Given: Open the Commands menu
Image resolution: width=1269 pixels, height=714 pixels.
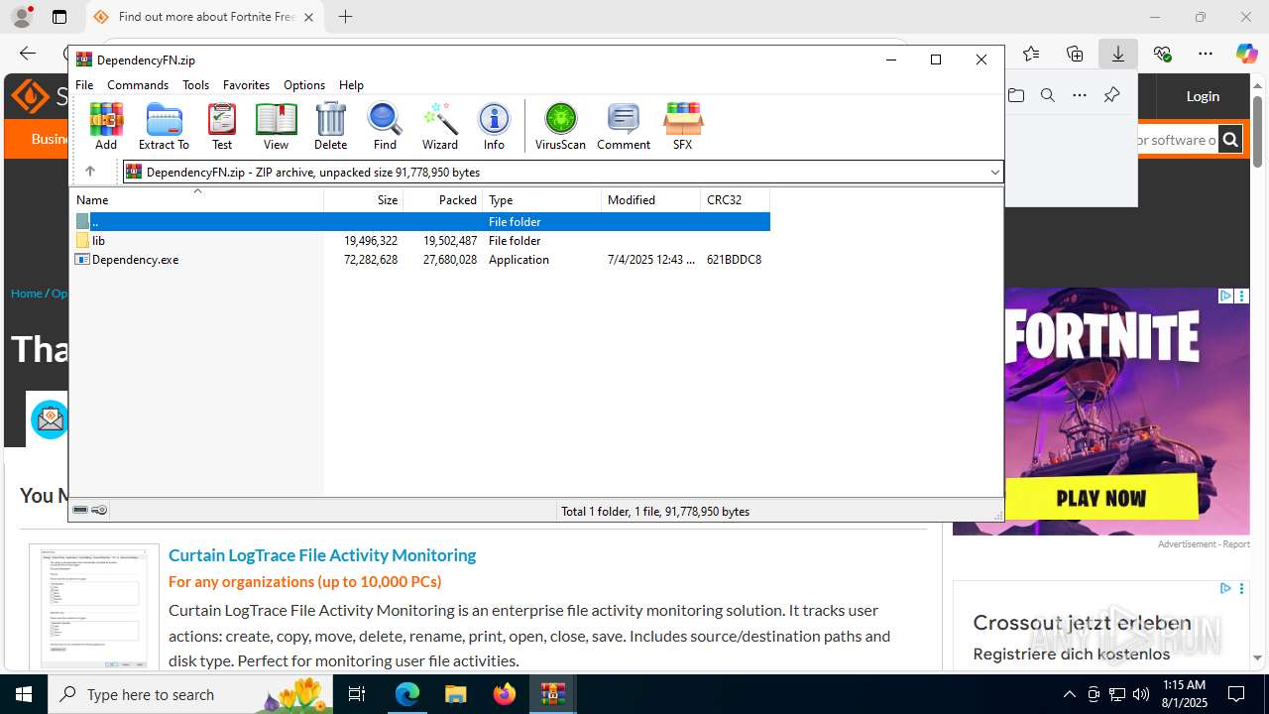Looking at the screenshot, I should pos(138,85).
